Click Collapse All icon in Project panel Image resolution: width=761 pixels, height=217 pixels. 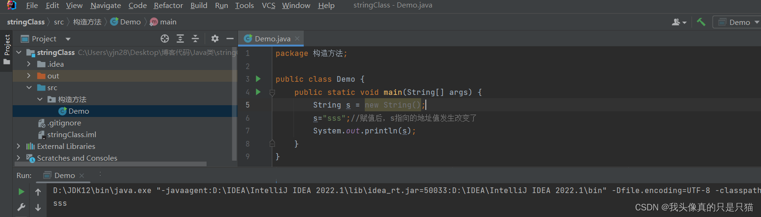point(195,39)
